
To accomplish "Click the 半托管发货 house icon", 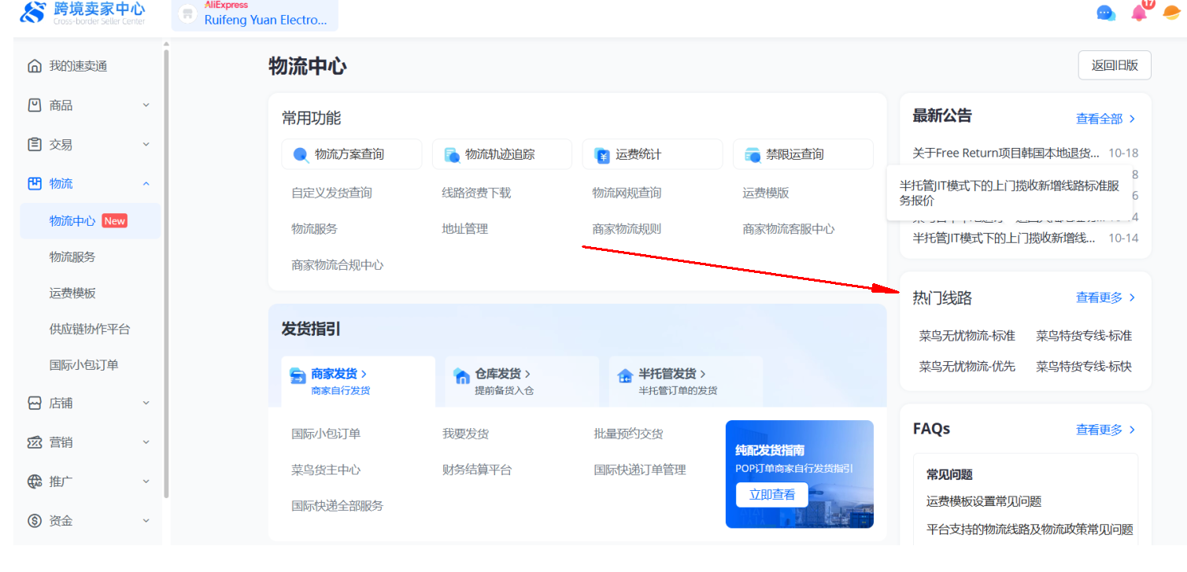I will pos(625,375).
